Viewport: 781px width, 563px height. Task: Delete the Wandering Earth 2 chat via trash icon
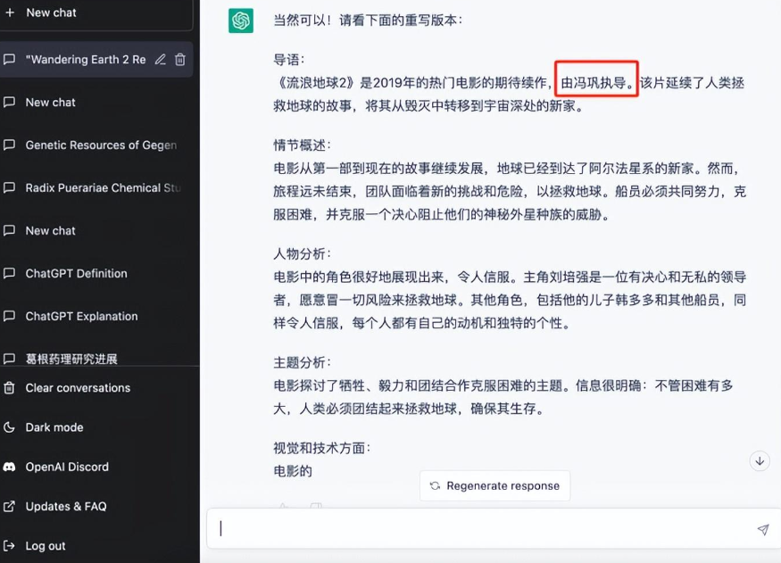pos(180,59)
